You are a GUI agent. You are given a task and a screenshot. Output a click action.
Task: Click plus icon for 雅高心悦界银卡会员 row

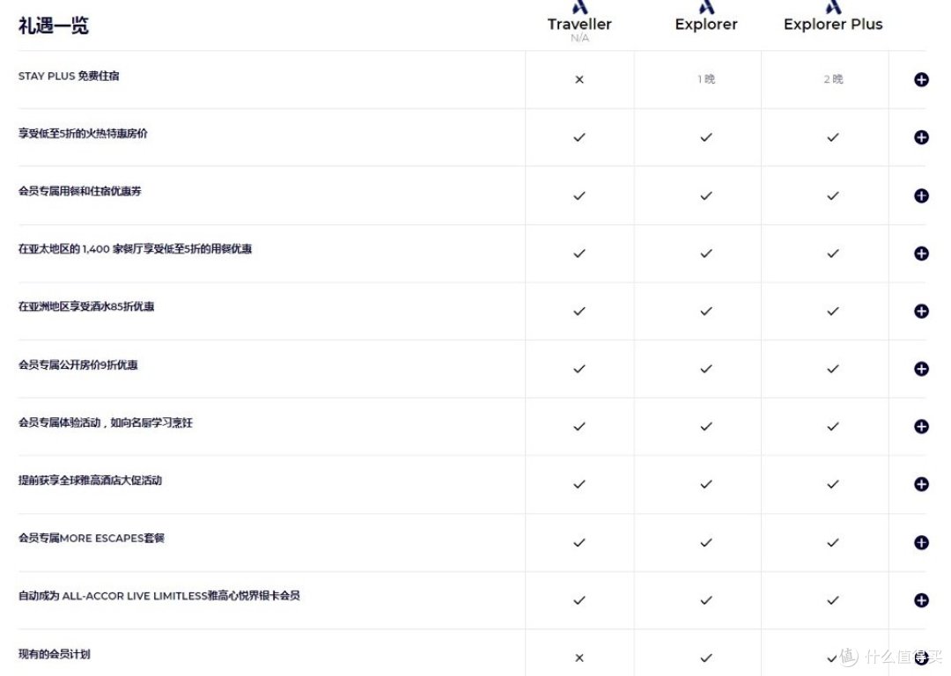tap(921, 600)
